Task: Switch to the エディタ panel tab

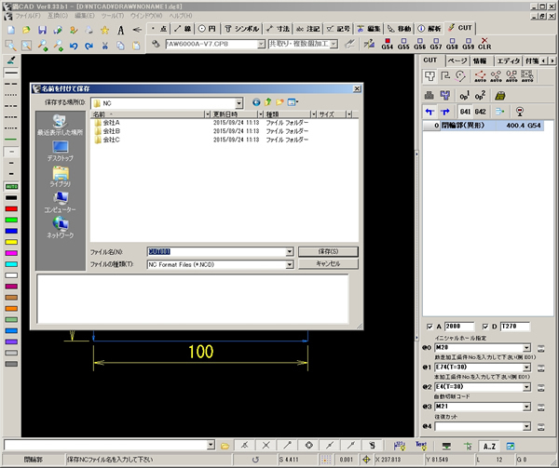Action: pyautogui.click(x=509, y=60)
